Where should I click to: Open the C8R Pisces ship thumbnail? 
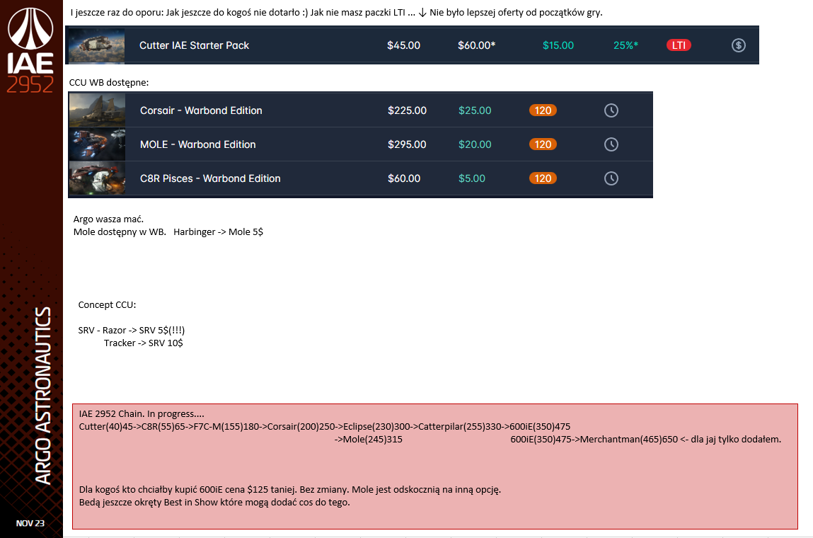coord(97,178)
